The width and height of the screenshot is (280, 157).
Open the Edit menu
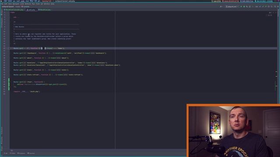(x=6, y=4)
